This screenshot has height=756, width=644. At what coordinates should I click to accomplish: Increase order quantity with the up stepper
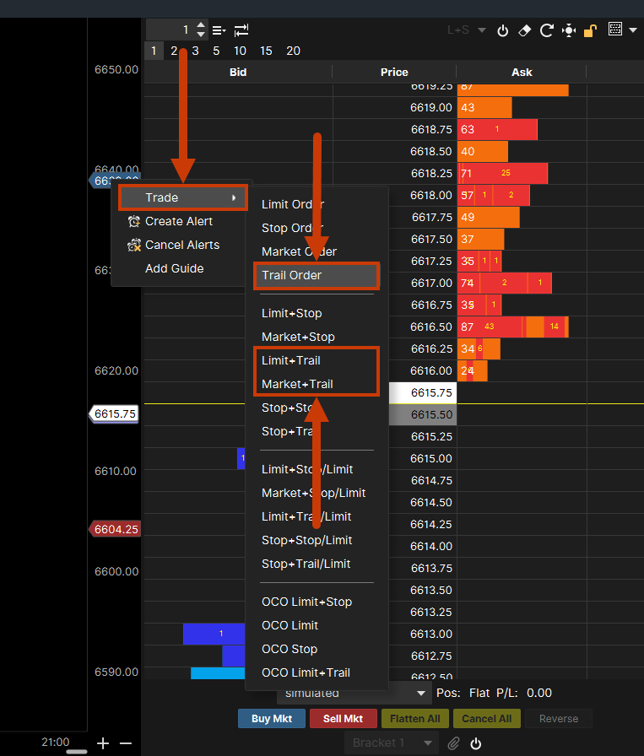[x=200, y=25]
